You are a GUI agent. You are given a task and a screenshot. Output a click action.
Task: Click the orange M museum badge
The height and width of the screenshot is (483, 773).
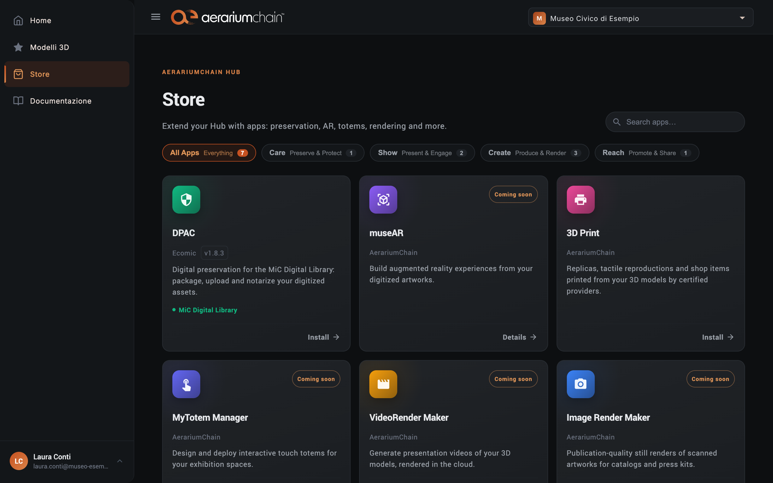[539, 18]
